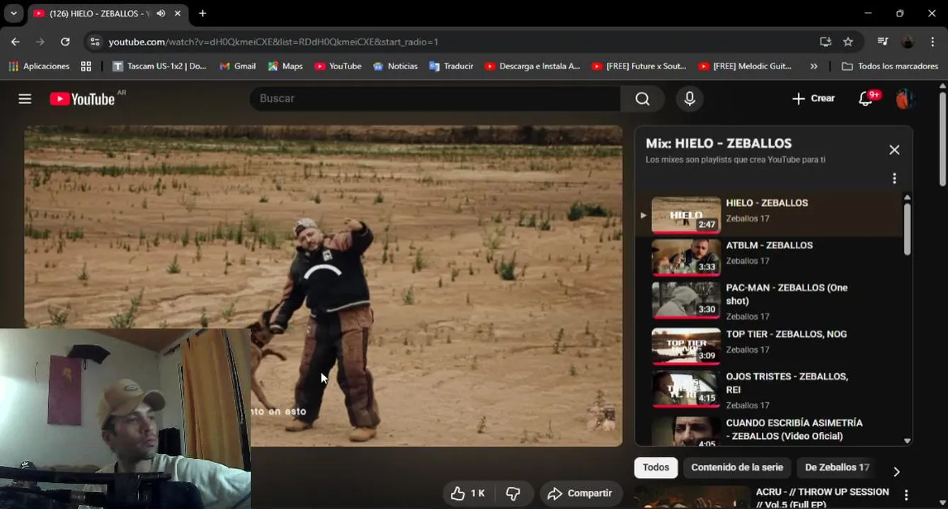Start voice search with the microphone

(x=690, y=99)
